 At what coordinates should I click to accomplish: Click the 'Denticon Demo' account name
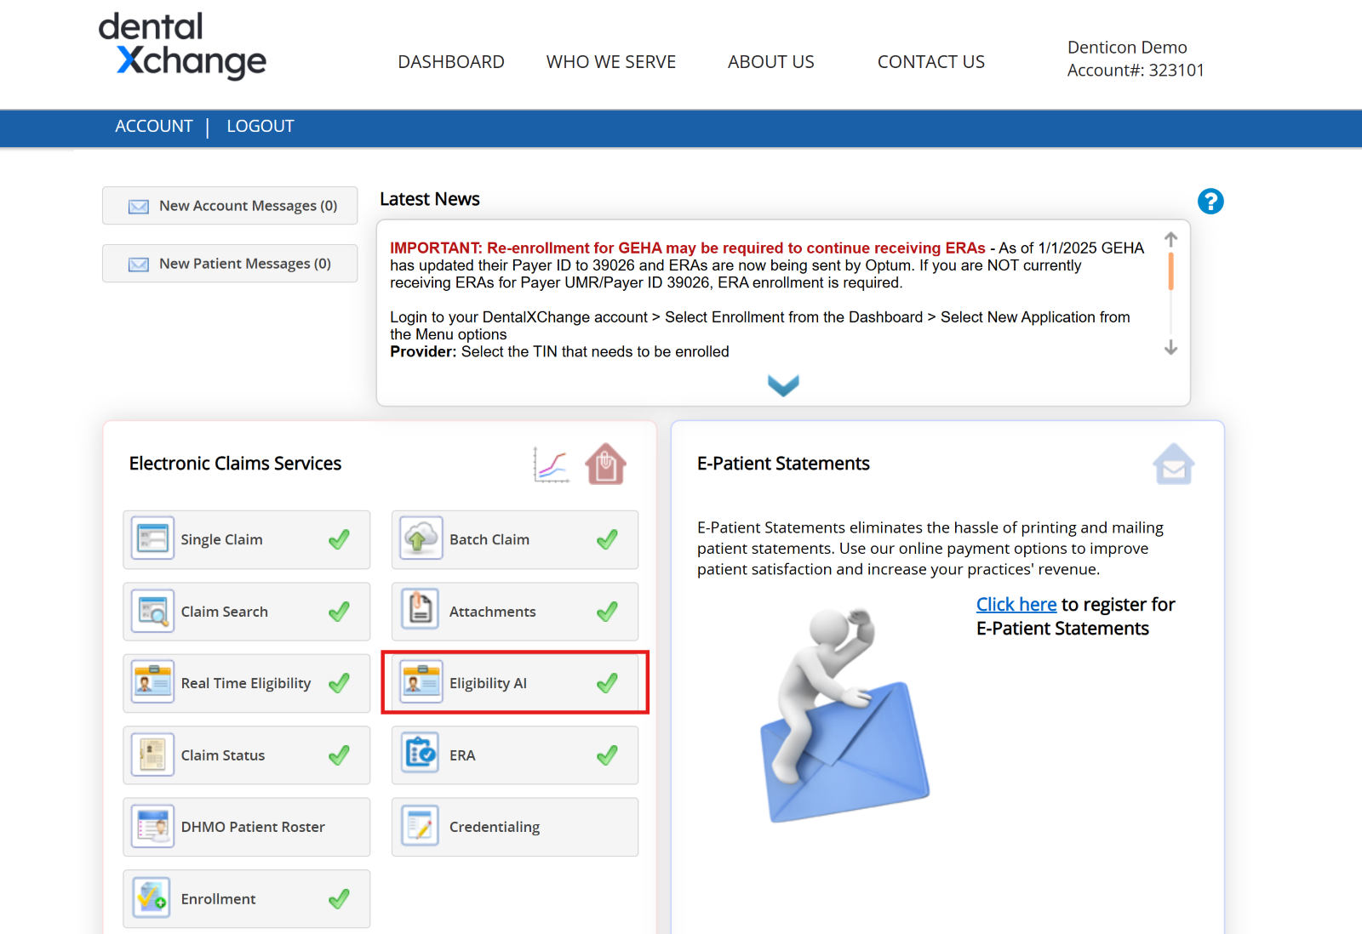click(x=1127, y=48)
